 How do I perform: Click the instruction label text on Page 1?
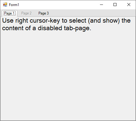(66, 24)
